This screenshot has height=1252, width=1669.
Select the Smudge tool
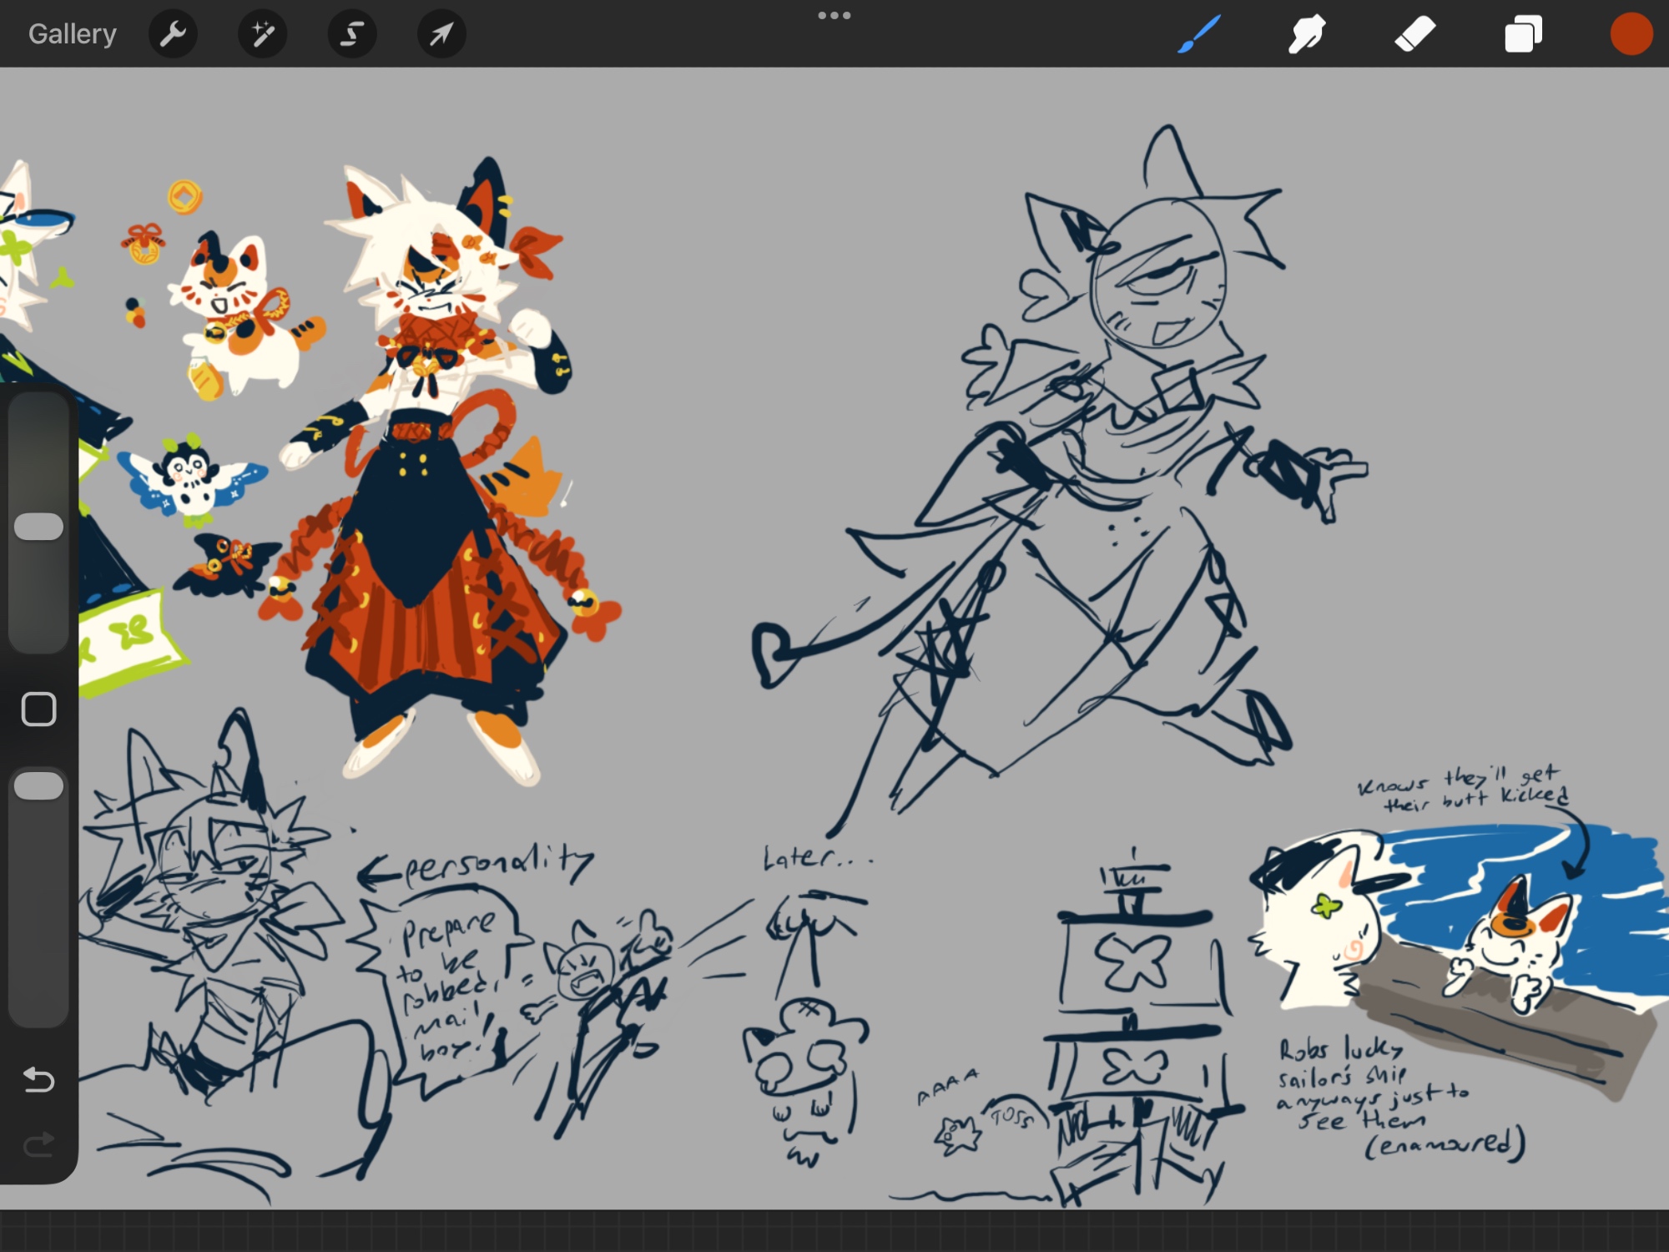click(x=1306, y=34)
